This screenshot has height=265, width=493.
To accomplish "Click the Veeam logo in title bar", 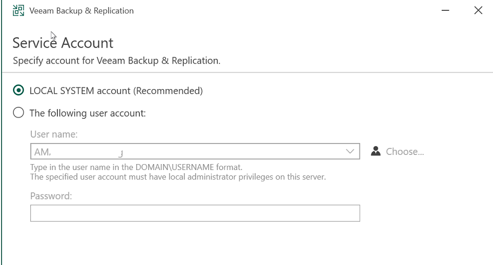I will click(18, 11).
